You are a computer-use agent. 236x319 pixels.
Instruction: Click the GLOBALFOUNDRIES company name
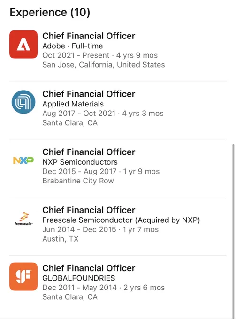coord(79,278)
